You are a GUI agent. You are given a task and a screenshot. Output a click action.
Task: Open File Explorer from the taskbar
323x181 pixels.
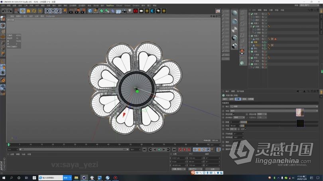coord(76,178)
